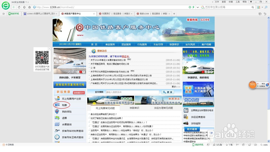This screenshot has width=270, height=152.
Task: Click into 全文搜索 input field
Action: (132, 92)
